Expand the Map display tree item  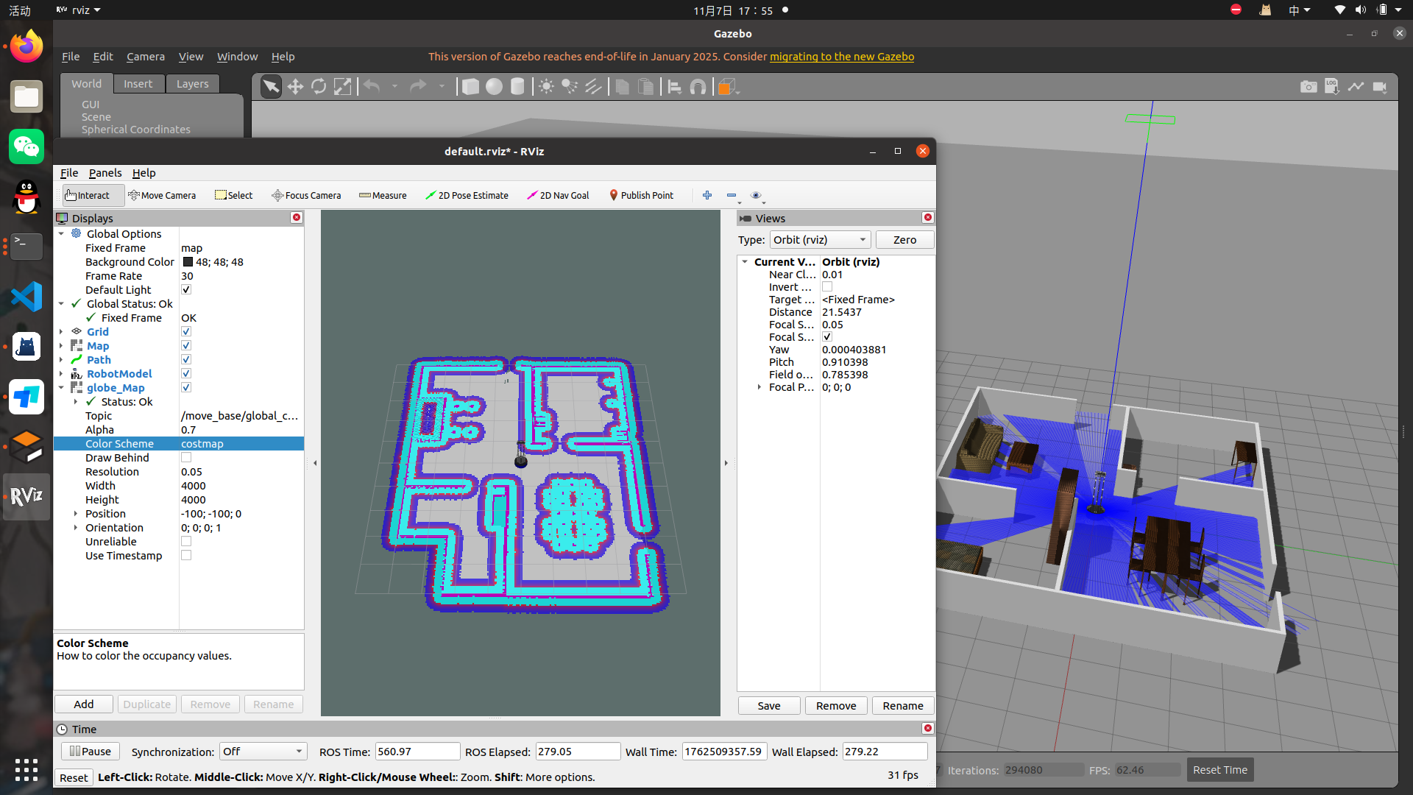pos(61,346)
